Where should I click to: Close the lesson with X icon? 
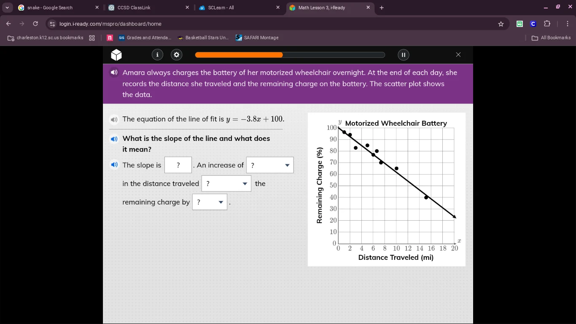click(458, 55)
